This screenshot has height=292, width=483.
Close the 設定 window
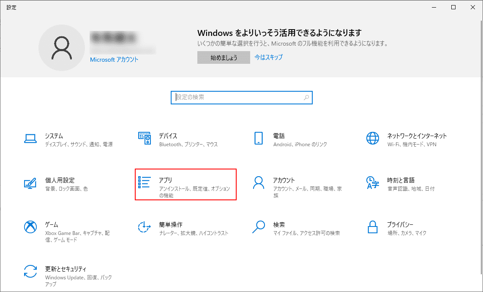click(x=473, y=7)
